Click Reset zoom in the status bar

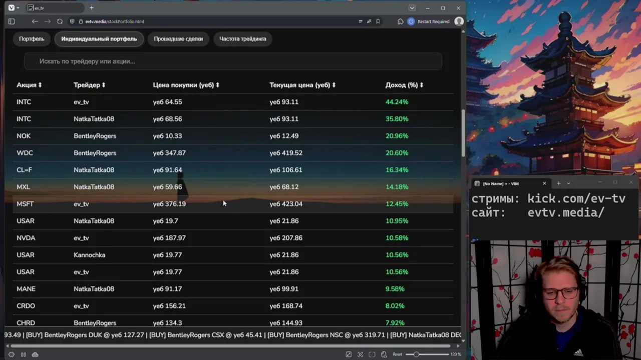tap(397, 354)
